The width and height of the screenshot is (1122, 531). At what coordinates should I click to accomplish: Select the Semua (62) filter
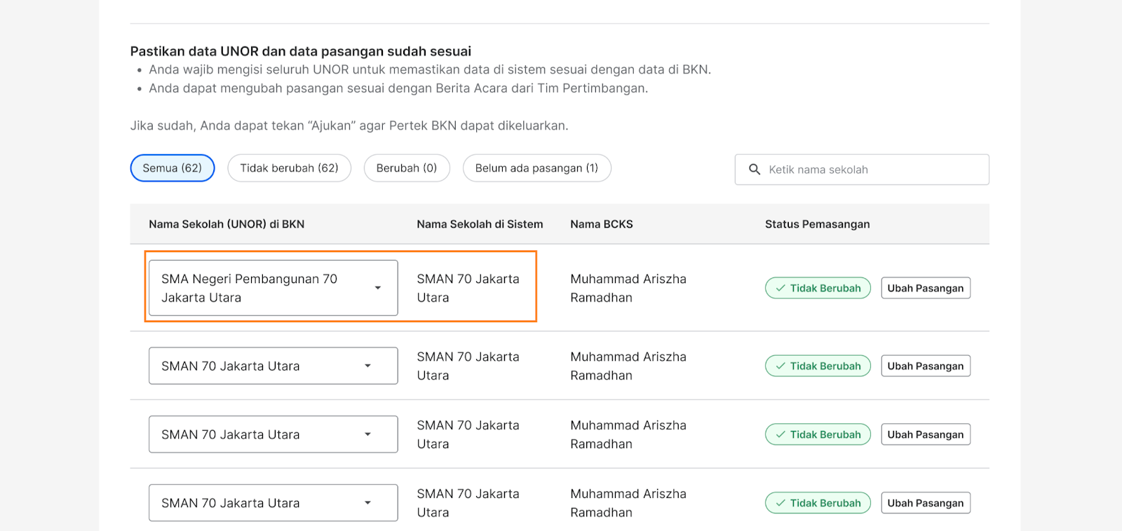pyautogui.click(x=173, y=168)
